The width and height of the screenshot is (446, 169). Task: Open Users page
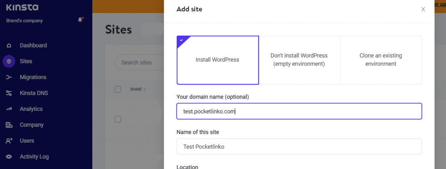pos(27,141)
